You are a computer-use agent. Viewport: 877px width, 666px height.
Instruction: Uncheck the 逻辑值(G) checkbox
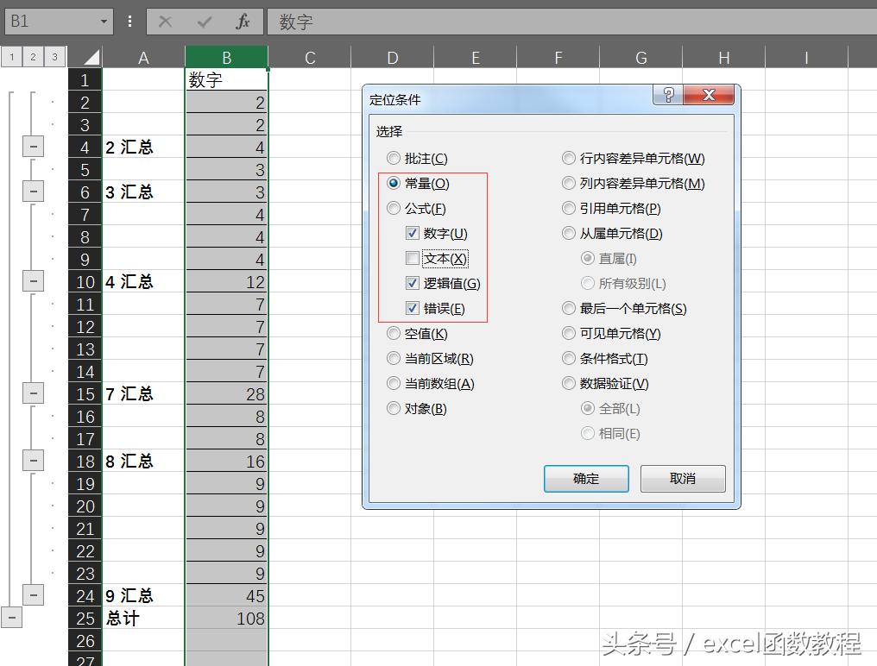click(x=412, y=283)
